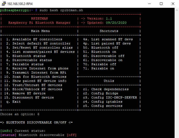Click 'c3. Config ISC-DHCP-SERVER'

pyautogui.click(x=110, y=97)
